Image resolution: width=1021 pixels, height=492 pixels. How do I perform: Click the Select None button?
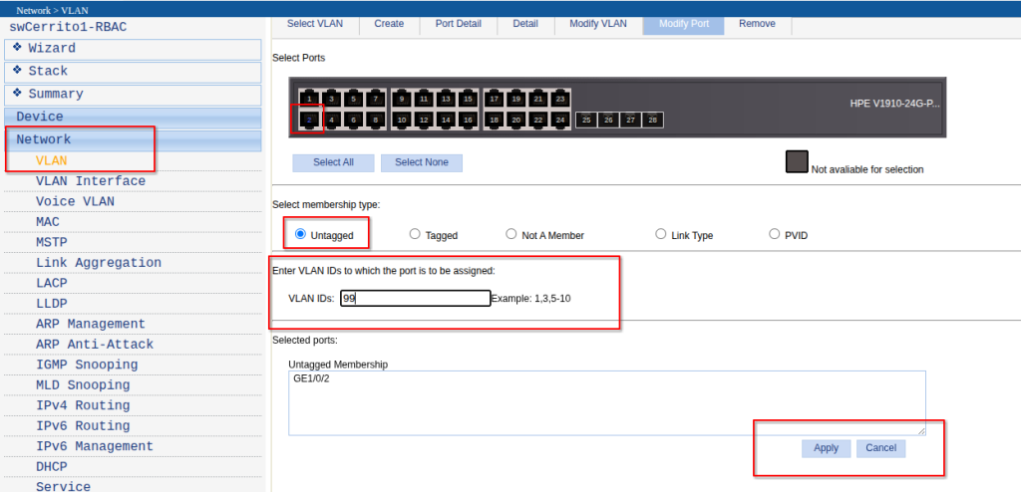[422, 162]
